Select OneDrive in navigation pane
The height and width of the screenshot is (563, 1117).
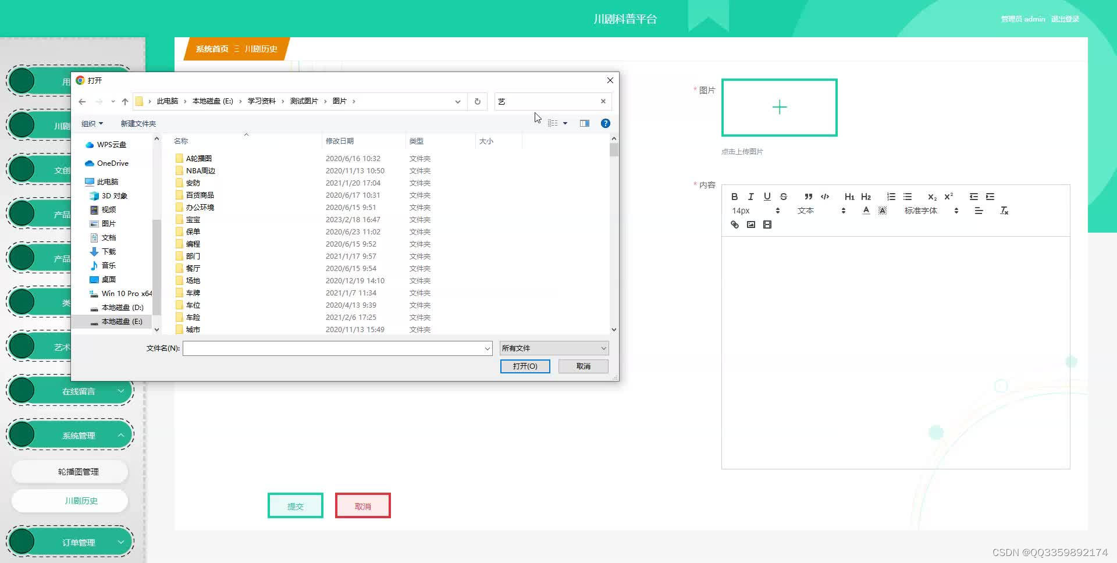click(x=112, y=163)
